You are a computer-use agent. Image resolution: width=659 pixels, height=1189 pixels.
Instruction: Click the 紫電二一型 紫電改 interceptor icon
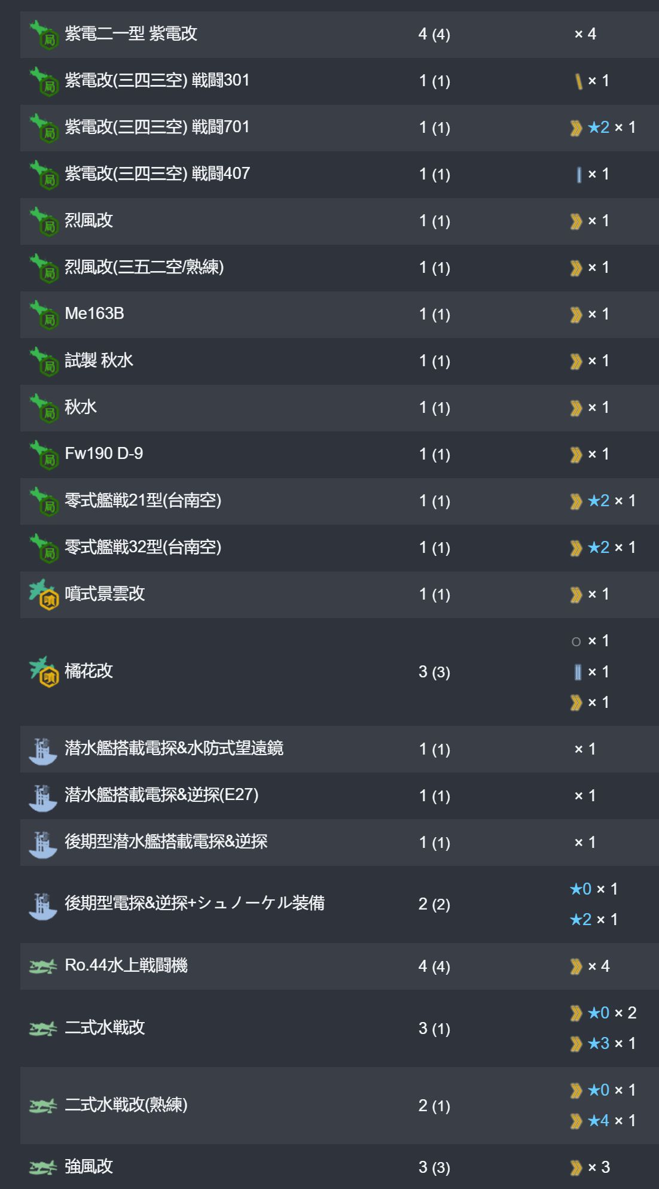tap(44, 35)
